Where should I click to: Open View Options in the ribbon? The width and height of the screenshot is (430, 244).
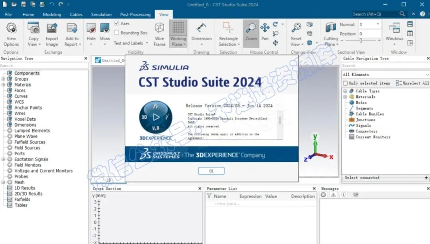coord(11,34)
